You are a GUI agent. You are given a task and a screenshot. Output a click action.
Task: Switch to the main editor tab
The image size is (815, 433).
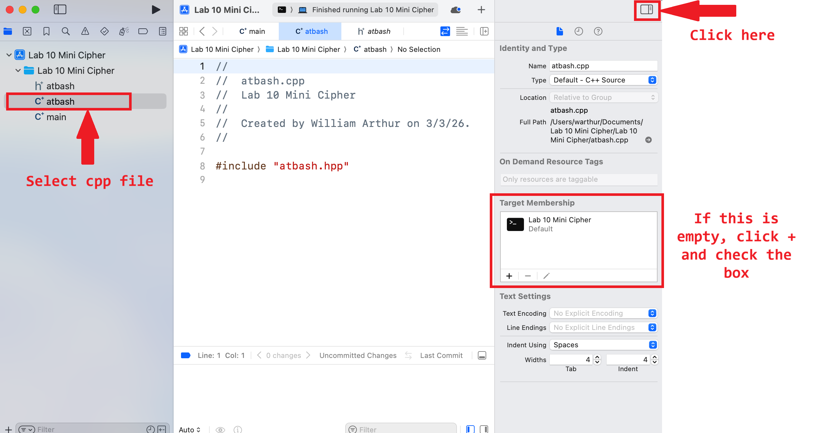click(252, 31)
